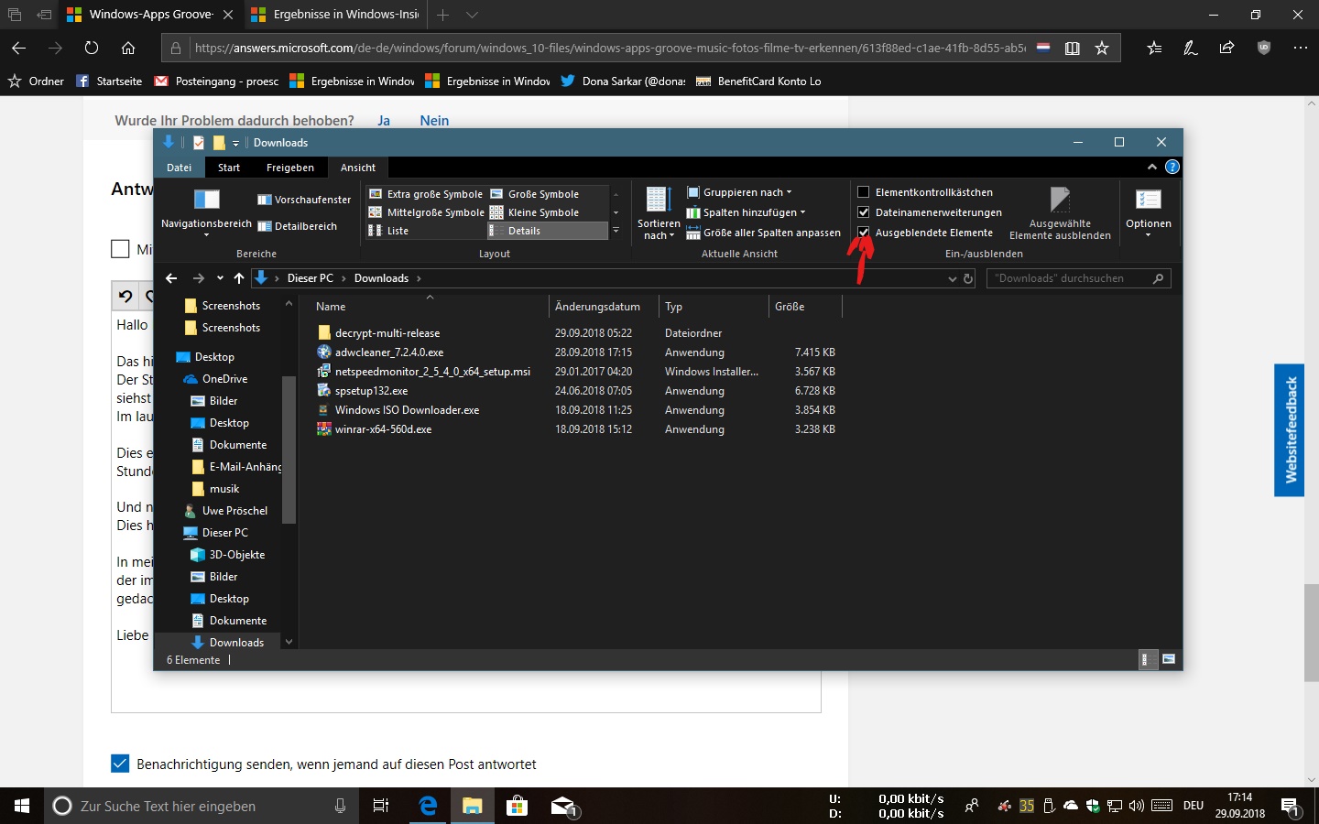Open Task View from taskbar

tap(381, 806)
